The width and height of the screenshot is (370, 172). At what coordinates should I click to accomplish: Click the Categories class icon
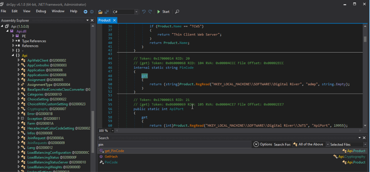point(23,94)
